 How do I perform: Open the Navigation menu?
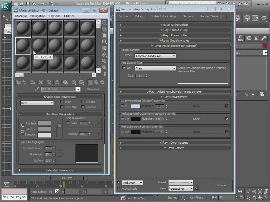(x=38, y=16)
